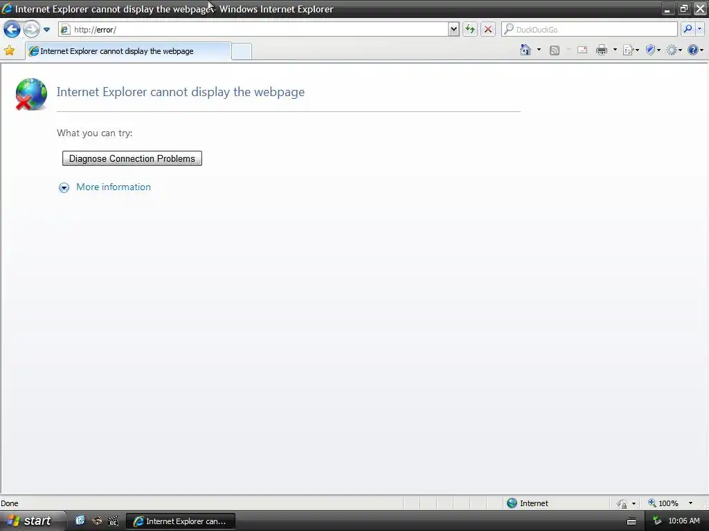The width and height of the screenshot is (709, 531).
Task: Open Favorites with the star icon
Action: coord(9,50)
